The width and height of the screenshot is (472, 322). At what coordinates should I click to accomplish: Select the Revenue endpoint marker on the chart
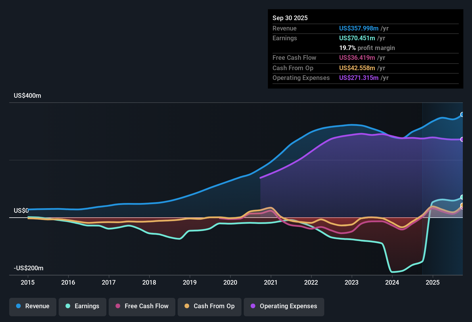(x=463, y=114)
